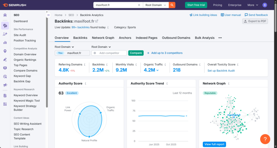The image size is (277, 148).
Task: Click the user avatar B icon
Action: tap(265, 5)
